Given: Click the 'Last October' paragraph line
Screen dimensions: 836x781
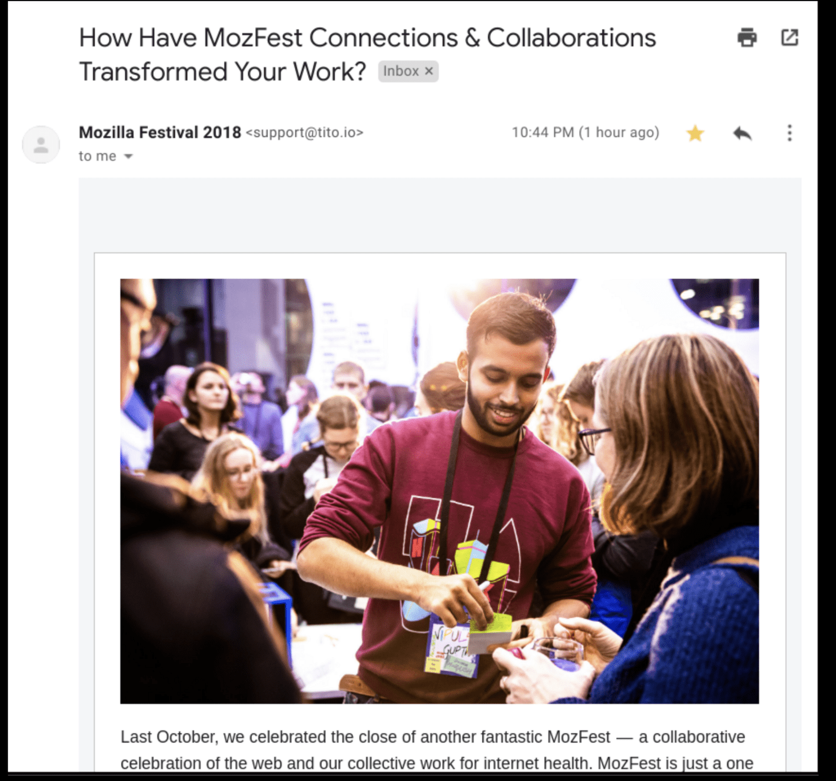Looking at the screenshot, I should 433,737.
